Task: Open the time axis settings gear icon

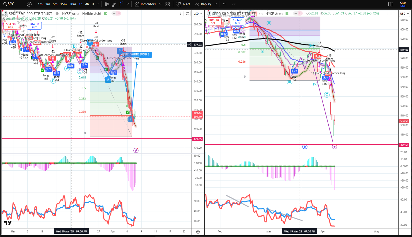Action: coord(198,232)
